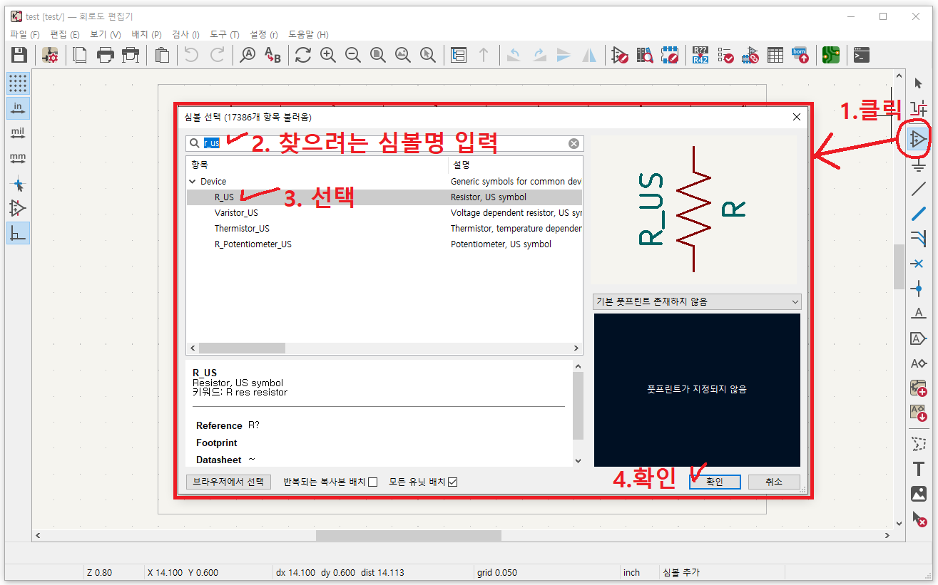Open hierarchy navigator icon
Viewport: 938px width, 585px height.
click(x=459, y=55)
